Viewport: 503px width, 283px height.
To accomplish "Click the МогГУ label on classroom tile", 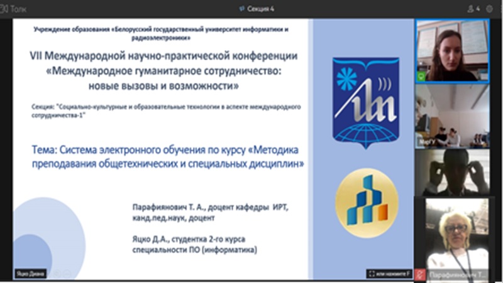I will 427,142.
